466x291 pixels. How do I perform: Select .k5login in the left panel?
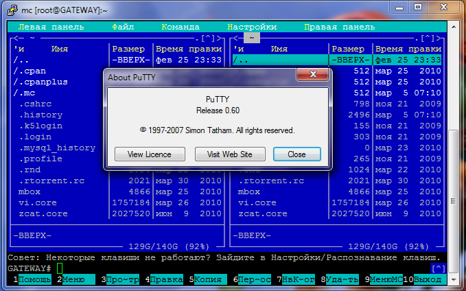[x=40, y=126]
